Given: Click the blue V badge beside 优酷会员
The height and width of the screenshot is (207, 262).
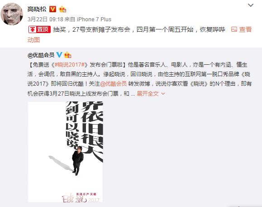Looking at the screenshot, I should click(x=59, y=55).
